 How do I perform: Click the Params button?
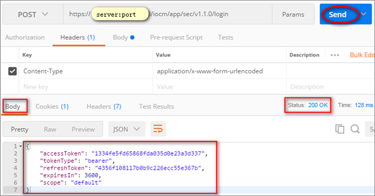point(293,15)
